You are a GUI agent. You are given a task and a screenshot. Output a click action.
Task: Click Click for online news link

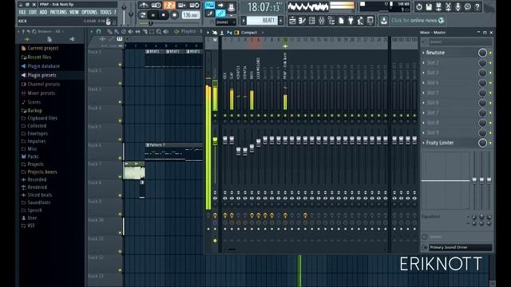click(x=418, y=21)
